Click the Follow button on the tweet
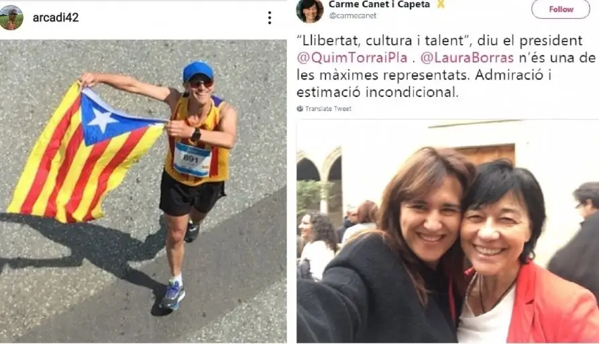The height and width of the screenshot is (344, 599). [561, 9]
